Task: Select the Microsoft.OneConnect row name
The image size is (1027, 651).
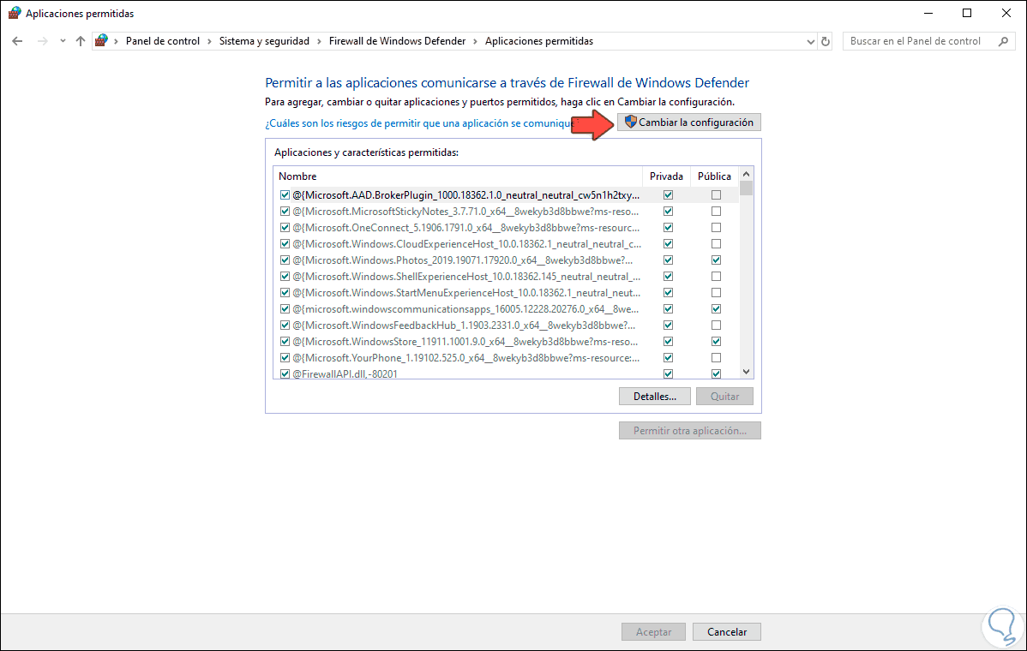Action: [x=466, y=228]
